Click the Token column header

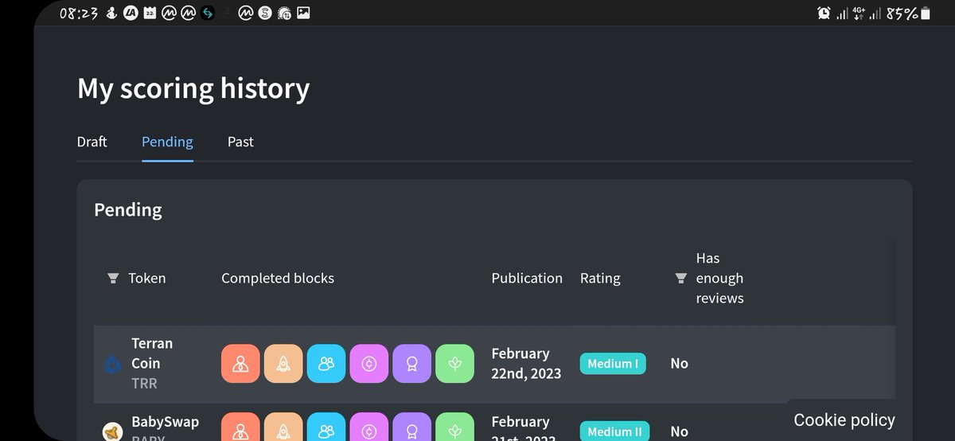147,278
